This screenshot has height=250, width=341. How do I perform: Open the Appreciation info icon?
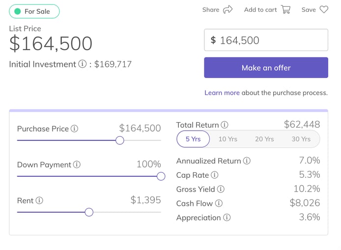pos(227,218)
